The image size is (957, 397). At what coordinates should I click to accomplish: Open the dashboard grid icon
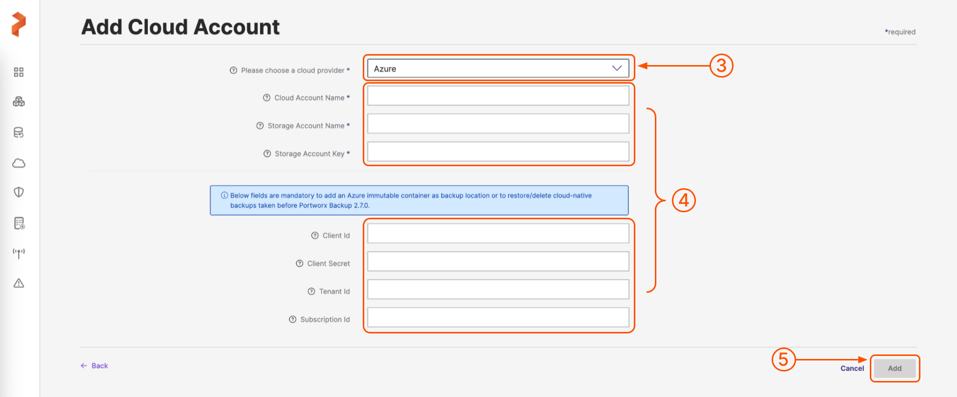[19, 72]
